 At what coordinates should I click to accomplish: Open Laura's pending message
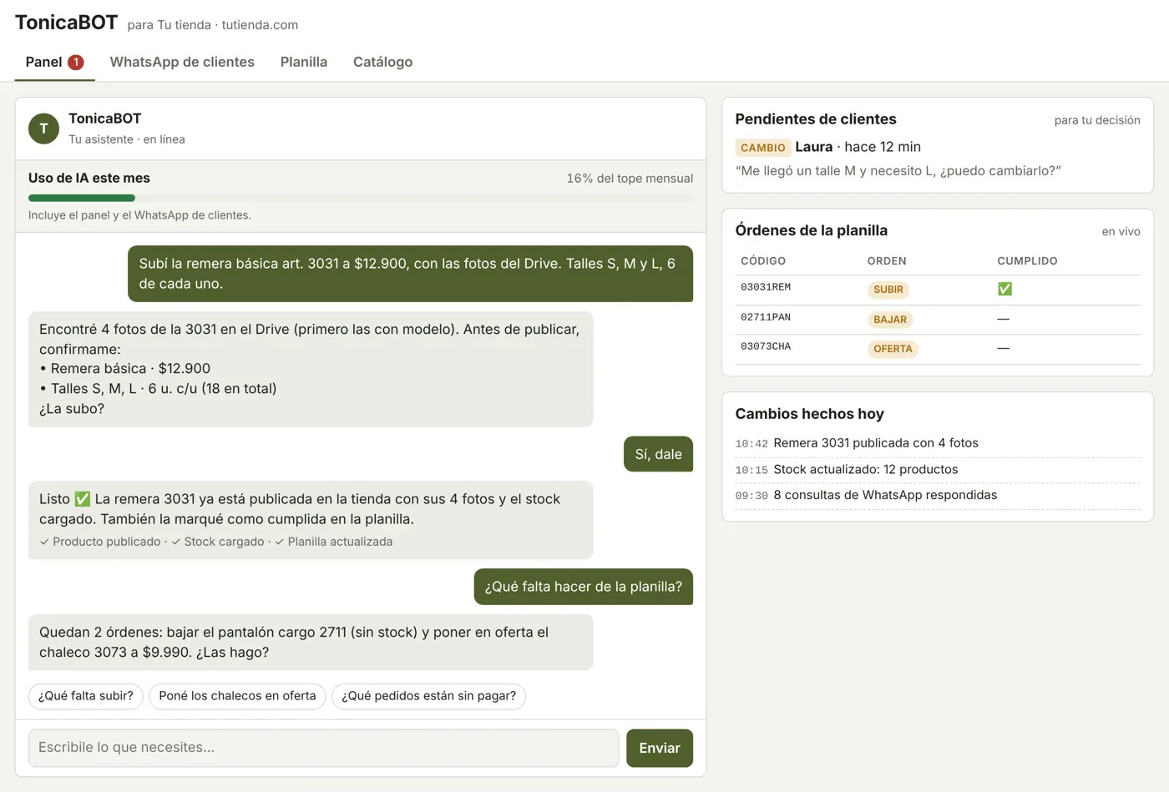tap(898, 171)
